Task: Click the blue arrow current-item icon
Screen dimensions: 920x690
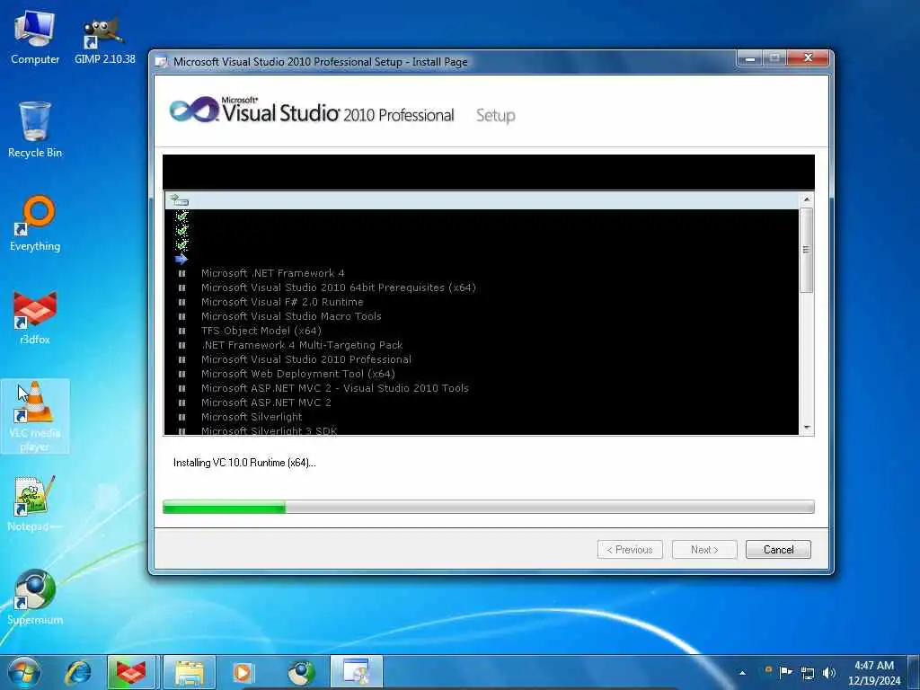Action: point(181,259)
